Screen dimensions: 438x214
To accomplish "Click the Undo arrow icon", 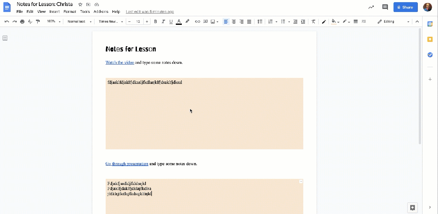I will click(x=7, y=21).
